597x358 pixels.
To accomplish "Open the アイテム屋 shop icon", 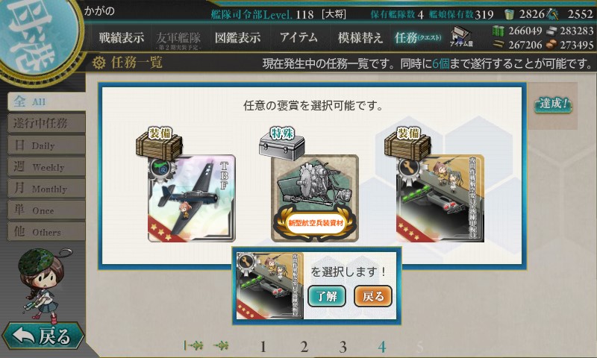I will coord(461,37).
